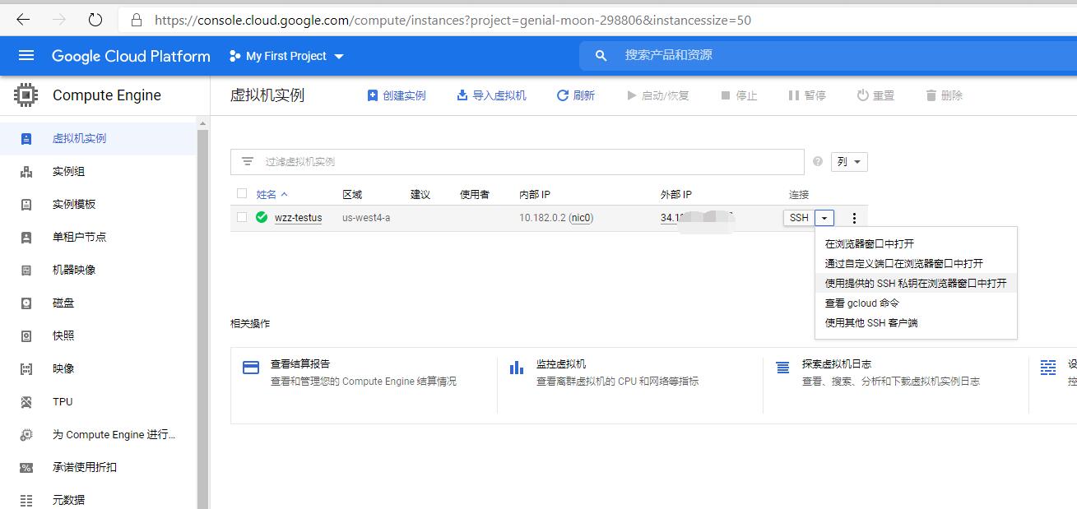
Task: Click the lock icon in the address bar
Action: click(x=137, y=20)
